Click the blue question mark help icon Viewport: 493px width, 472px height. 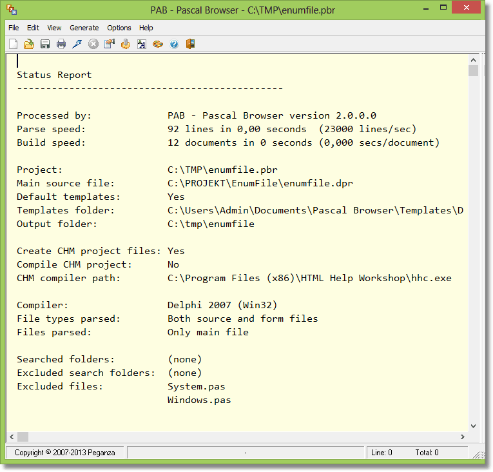click(174, 44)
